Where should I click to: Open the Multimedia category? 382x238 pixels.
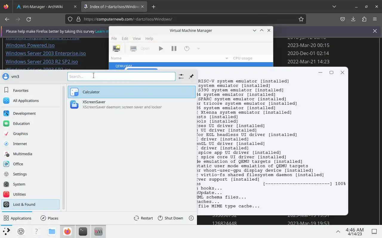(x=30, y=154)
